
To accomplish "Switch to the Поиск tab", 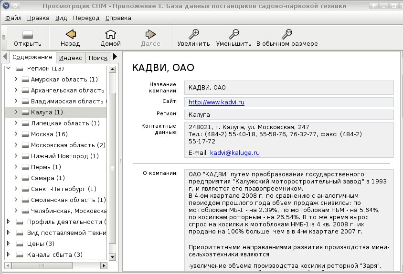I will point(98,58).
